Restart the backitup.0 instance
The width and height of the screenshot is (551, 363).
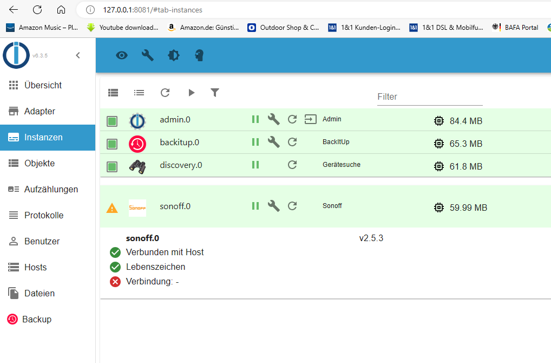pos(292,142)
